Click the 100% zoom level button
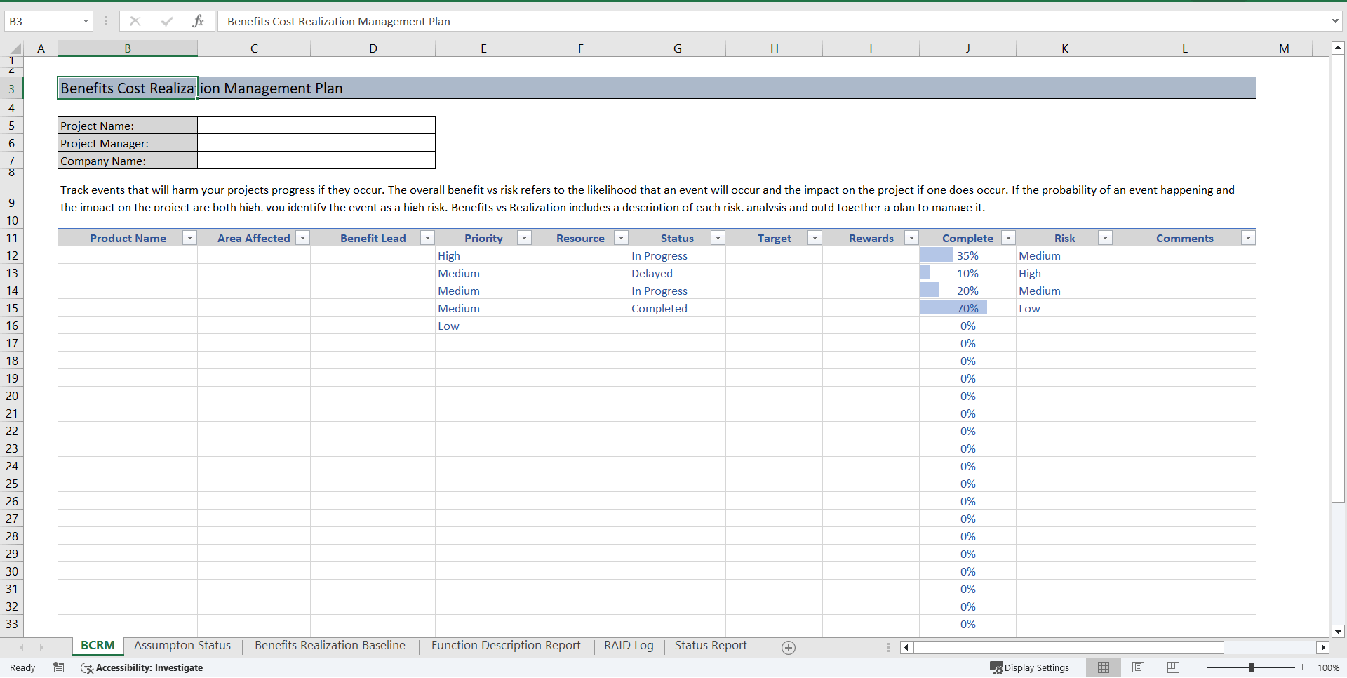The image size is (1347, 678). tap(1329, 667)
